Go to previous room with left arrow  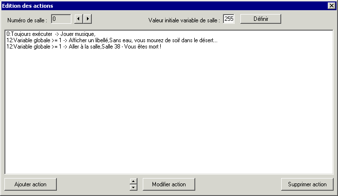click(79, 19)
